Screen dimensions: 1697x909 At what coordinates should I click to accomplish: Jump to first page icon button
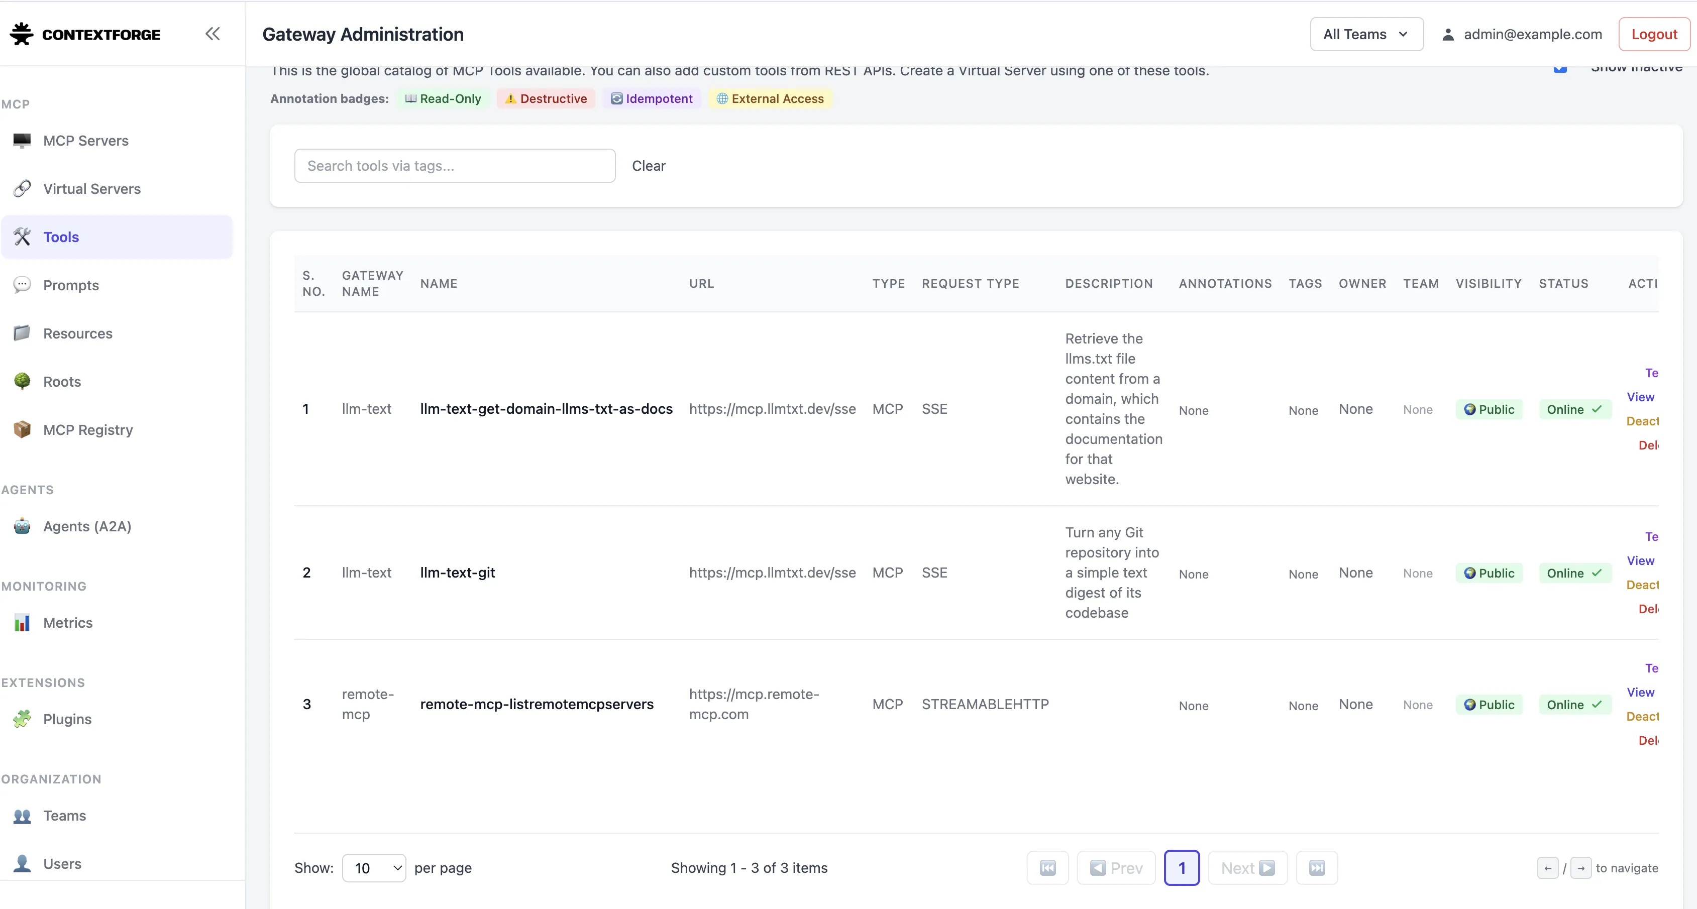pyautogui.click(x=1047, y=867)
